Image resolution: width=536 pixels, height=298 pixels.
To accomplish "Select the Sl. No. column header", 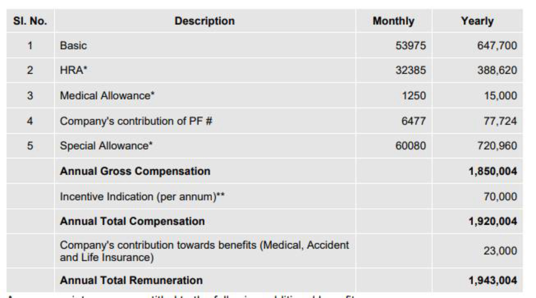I will point(30,21).
